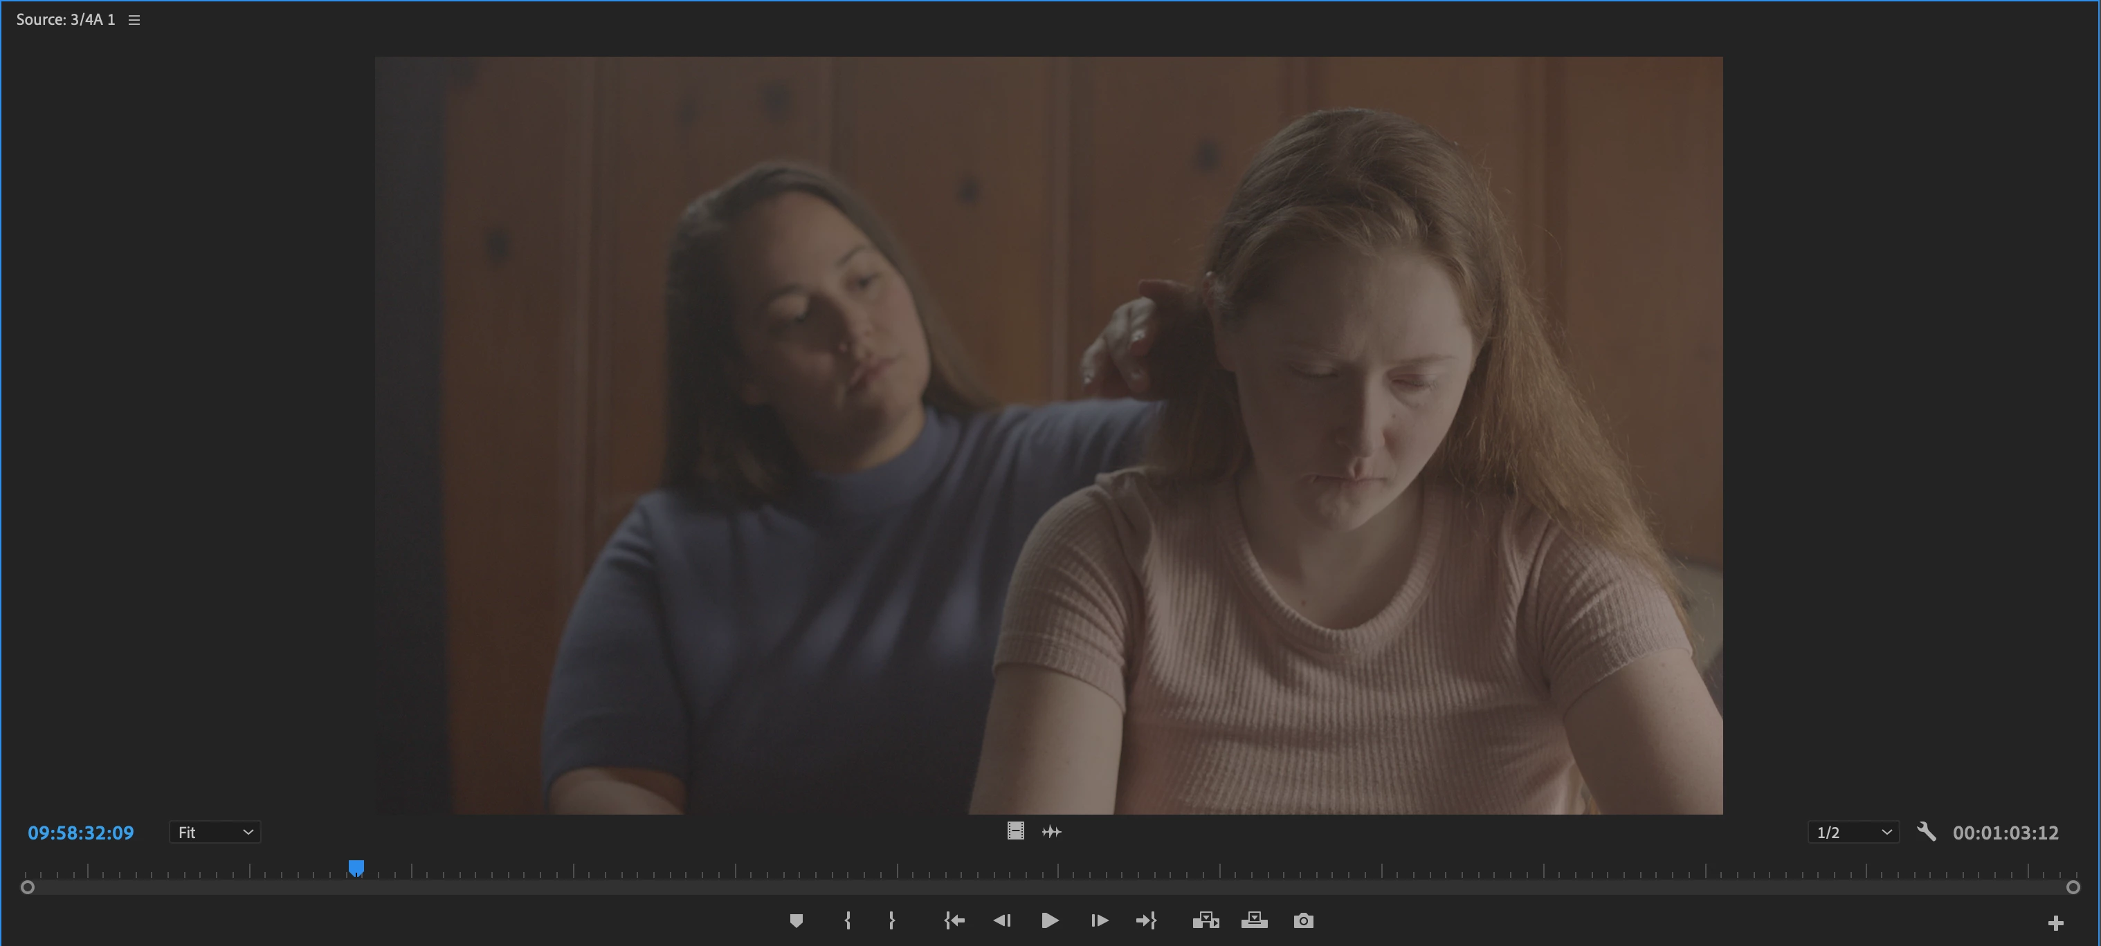Step forward one frame
This screenshot has height=946, width=2101.
click(x=1100, y=920)
